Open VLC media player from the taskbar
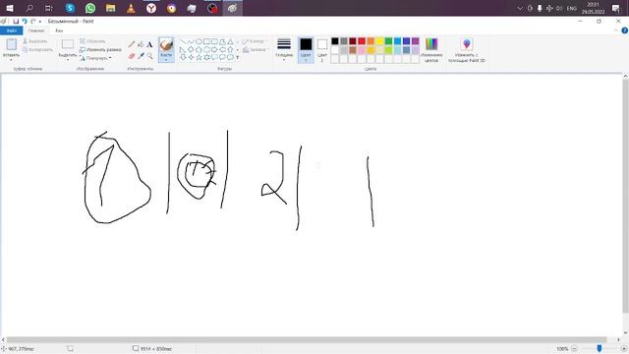629x354 pixels. tap(131, 8)
